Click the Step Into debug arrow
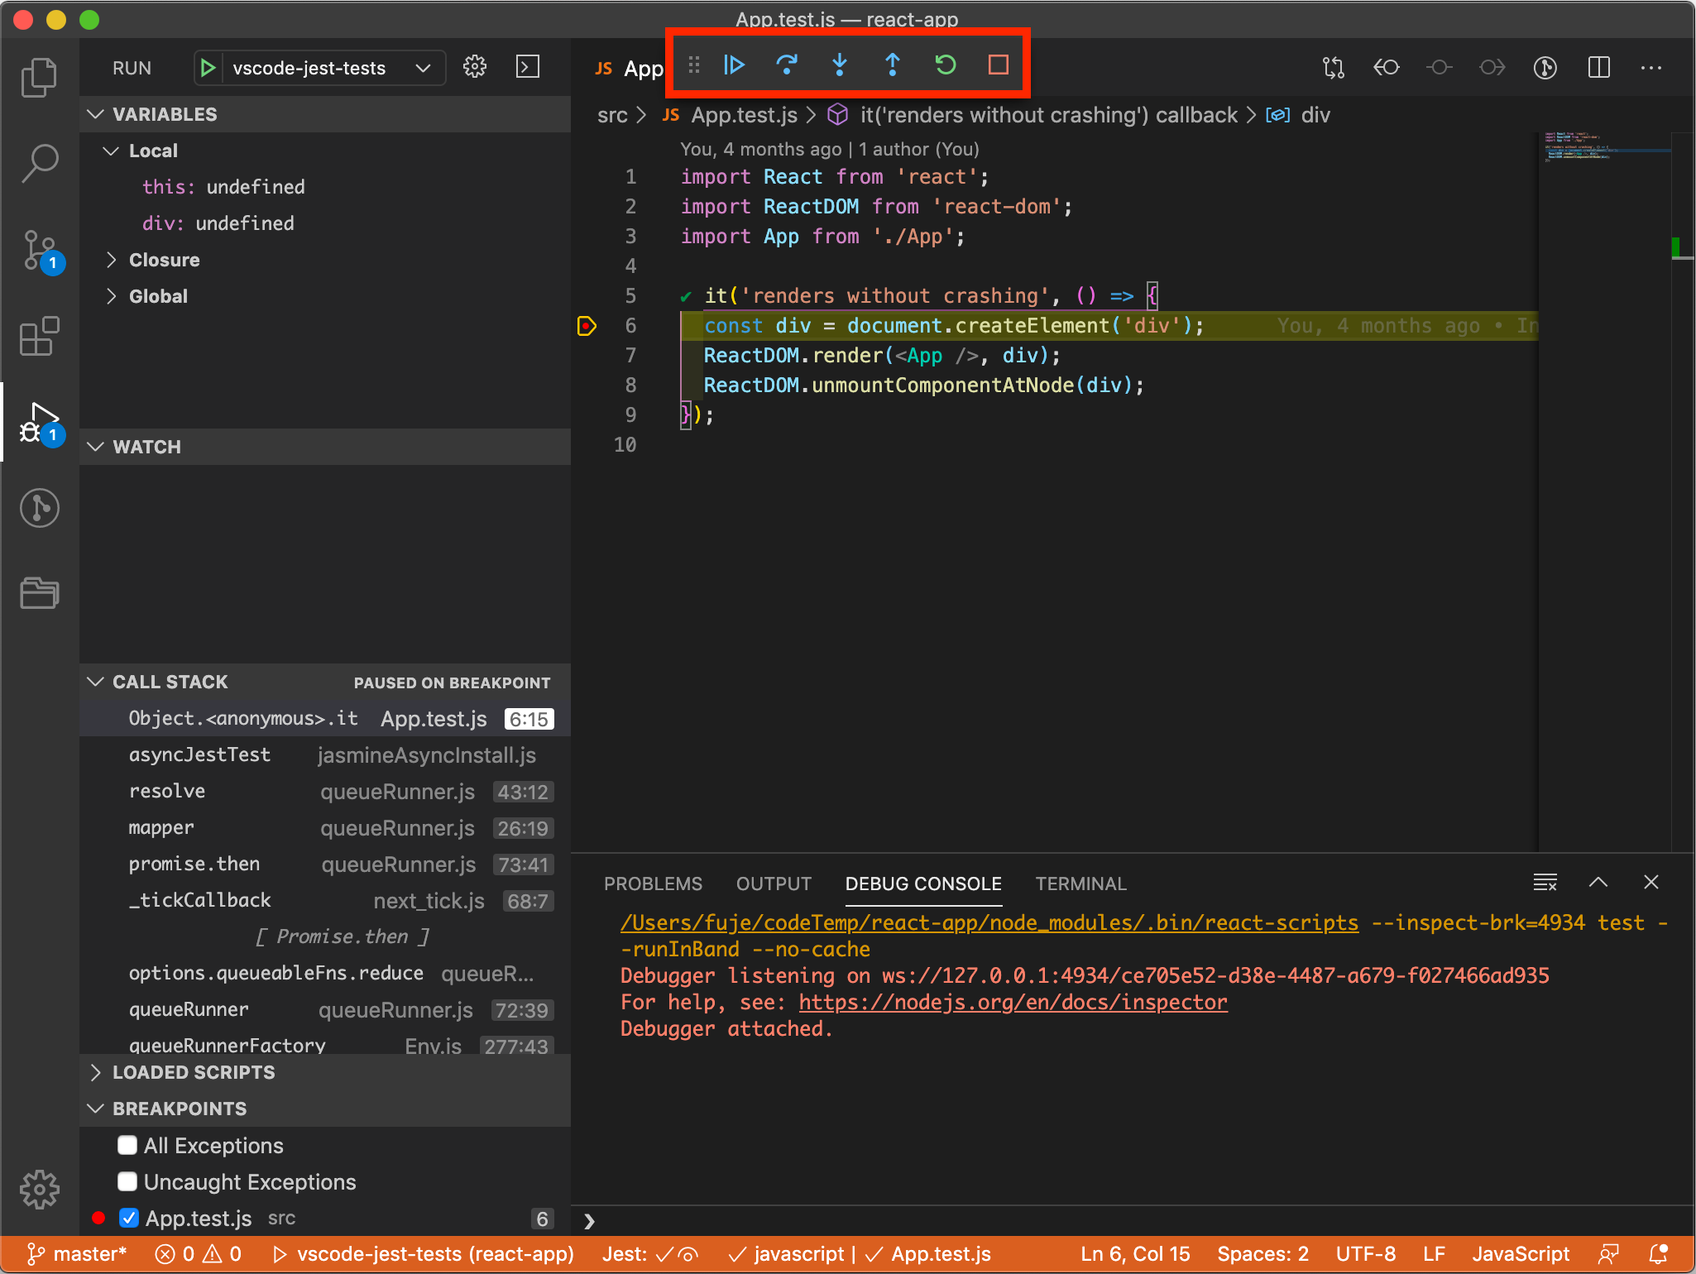 pos(840,65)
